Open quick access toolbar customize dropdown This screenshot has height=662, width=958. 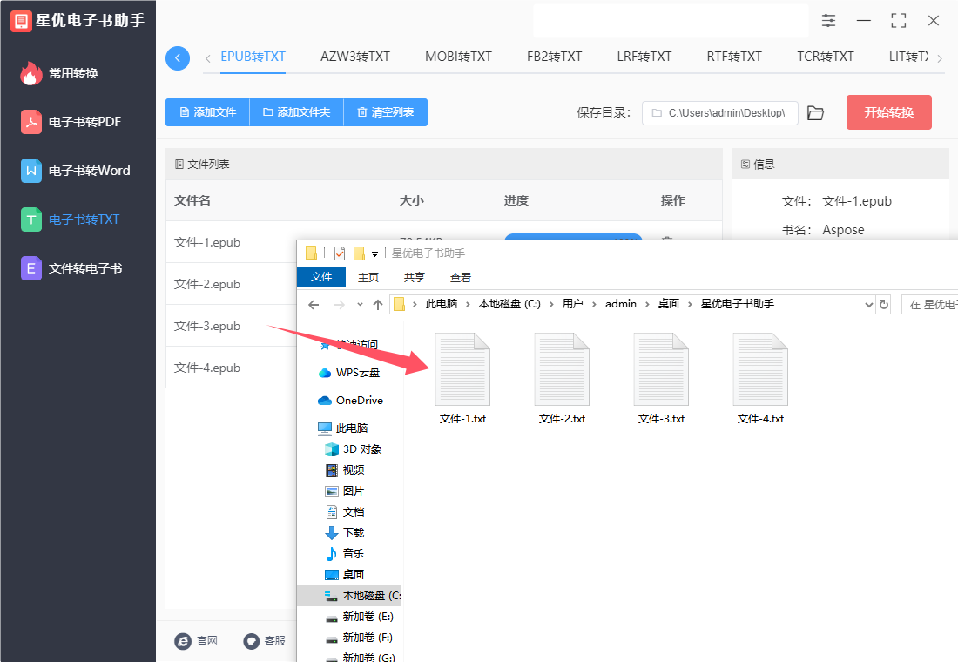[x=375, y=253]
